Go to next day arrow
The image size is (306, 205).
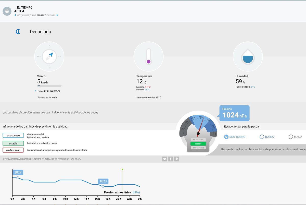coord(57,15)
